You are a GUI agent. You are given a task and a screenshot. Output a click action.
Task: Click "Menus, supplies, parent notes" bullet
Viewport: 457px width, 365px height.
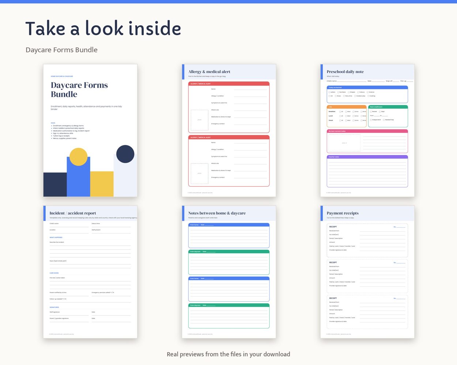65,138
